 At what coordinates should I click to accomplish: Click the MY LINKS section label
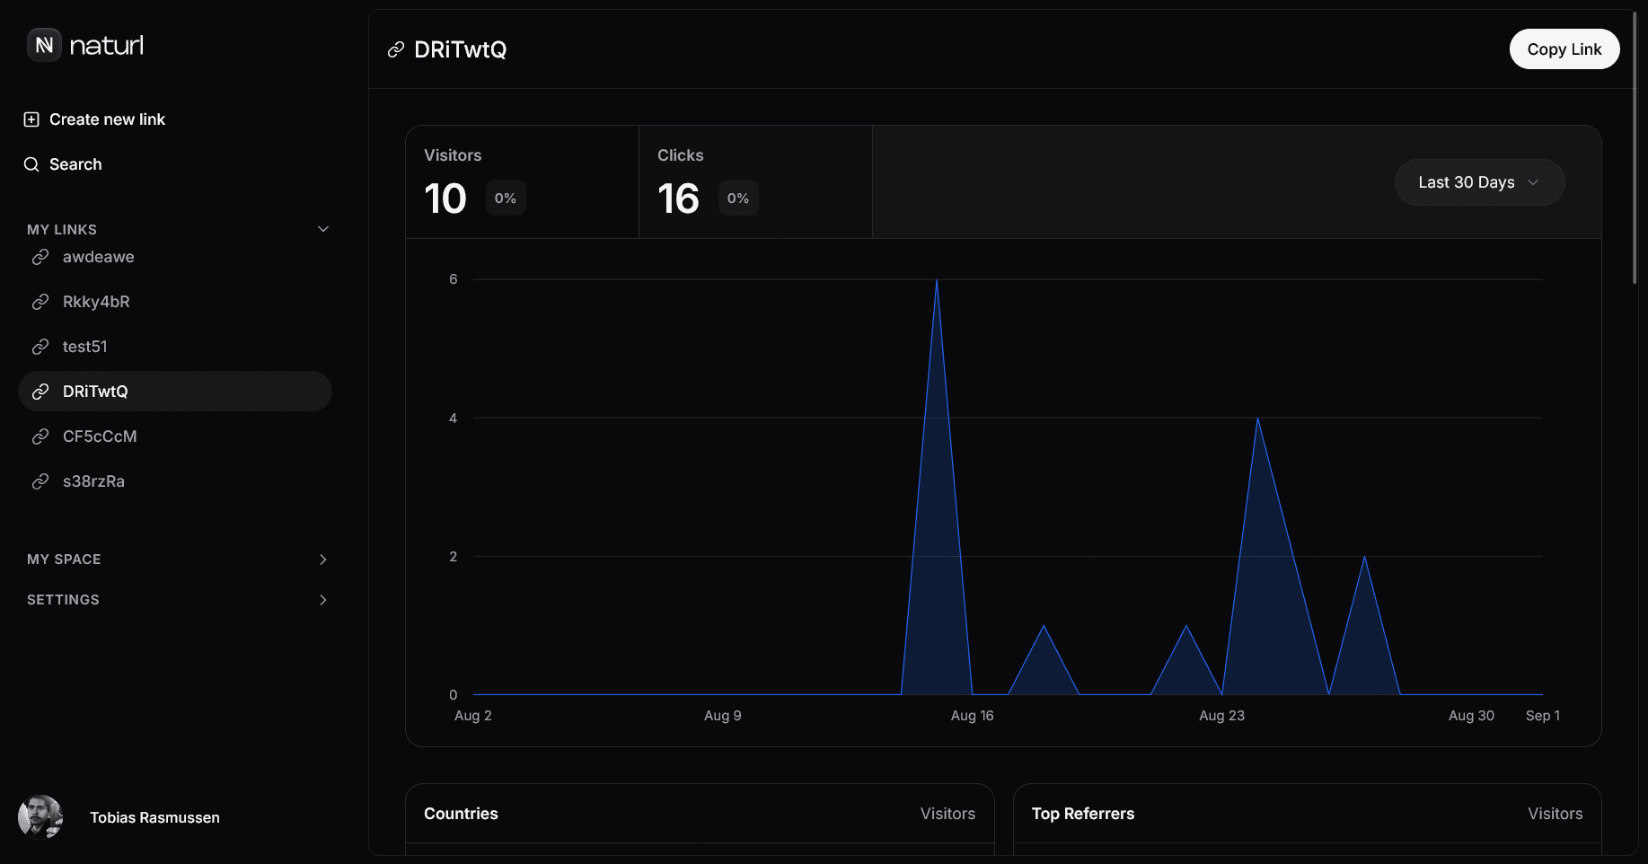pos(62,230)
